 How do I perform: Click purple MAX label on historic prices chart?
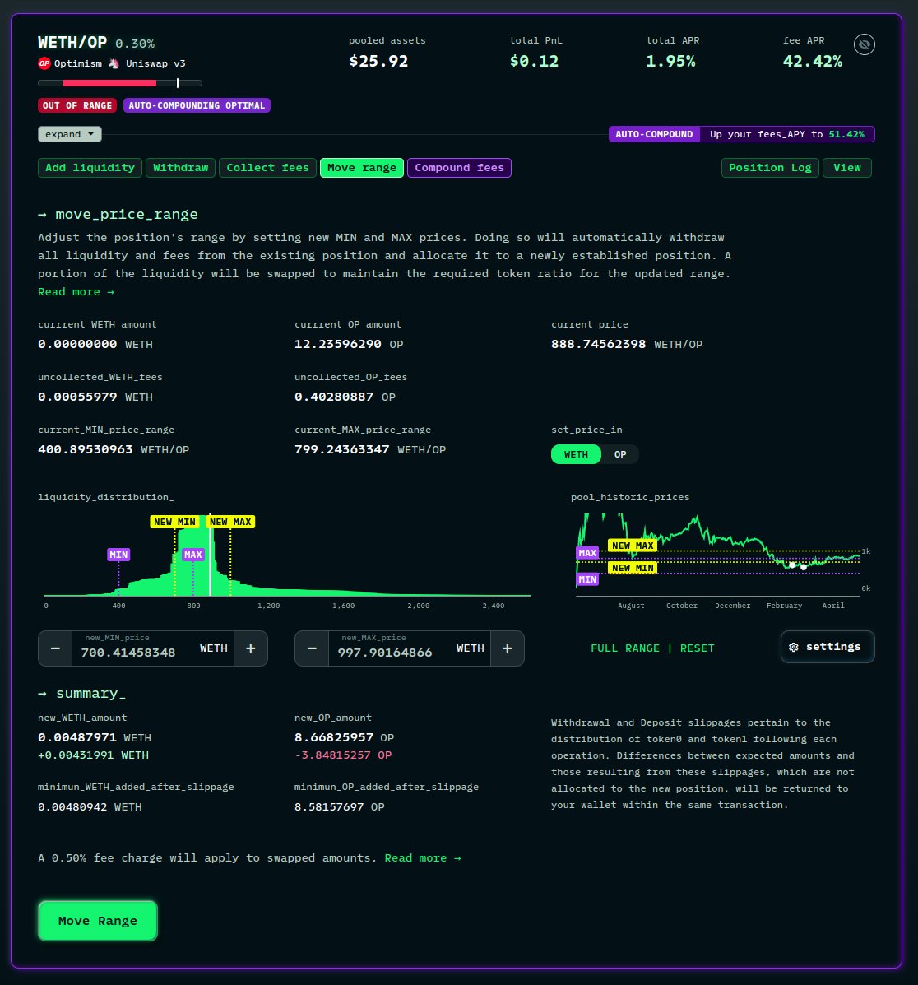tap(587, 553)
